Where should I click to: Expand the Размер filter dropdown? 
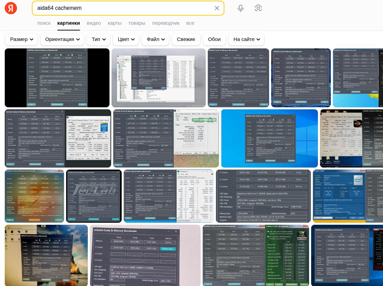[x=21, y=39]
